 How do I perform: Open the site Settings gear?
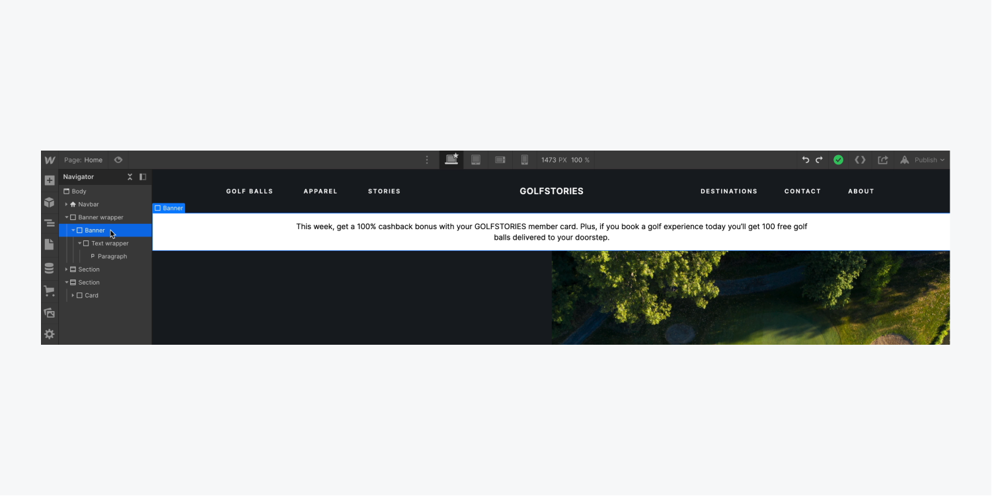pyautogui.click(x=50, y=334)
